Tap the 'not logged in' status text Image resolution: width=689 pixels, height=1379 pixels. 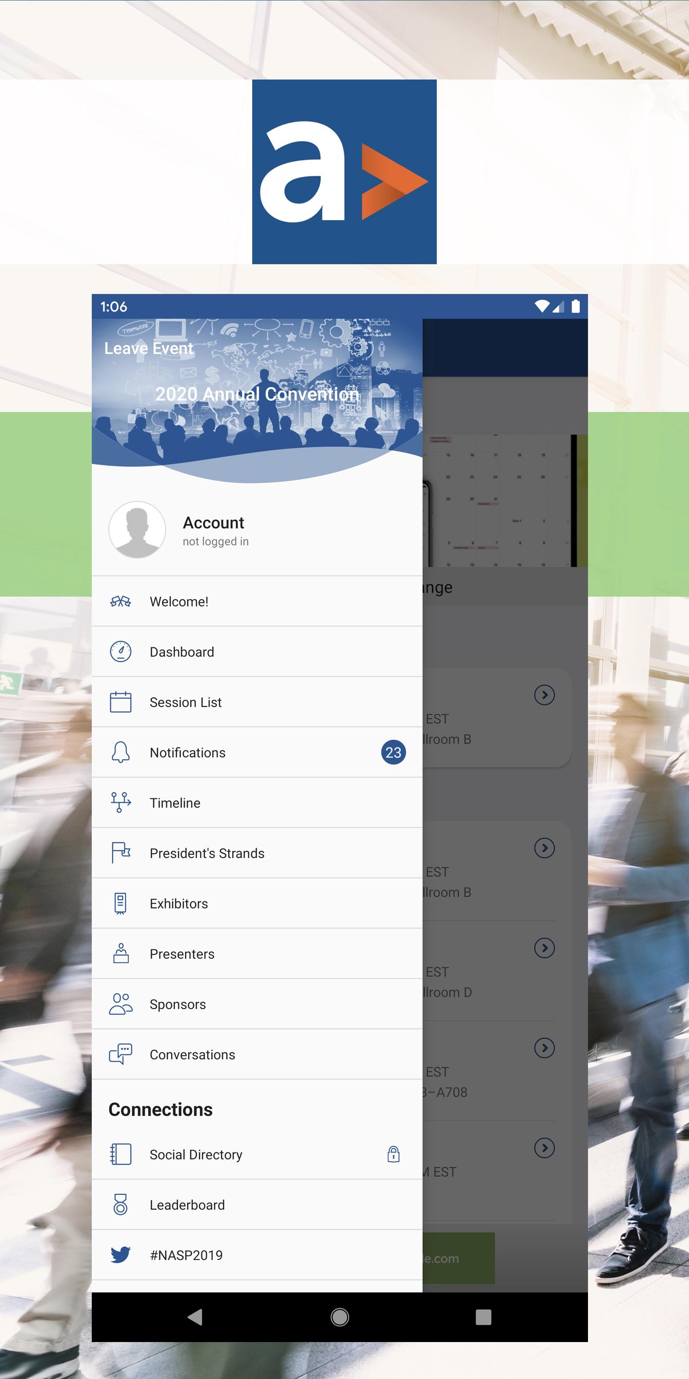(216, 541)
